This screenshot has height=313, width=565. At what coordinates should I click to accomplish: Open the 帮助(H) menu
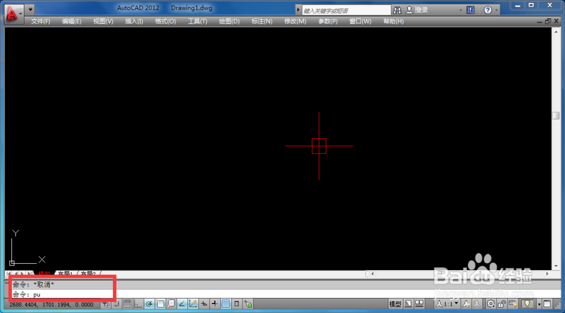pyautogui.click(x=393, y=21)
